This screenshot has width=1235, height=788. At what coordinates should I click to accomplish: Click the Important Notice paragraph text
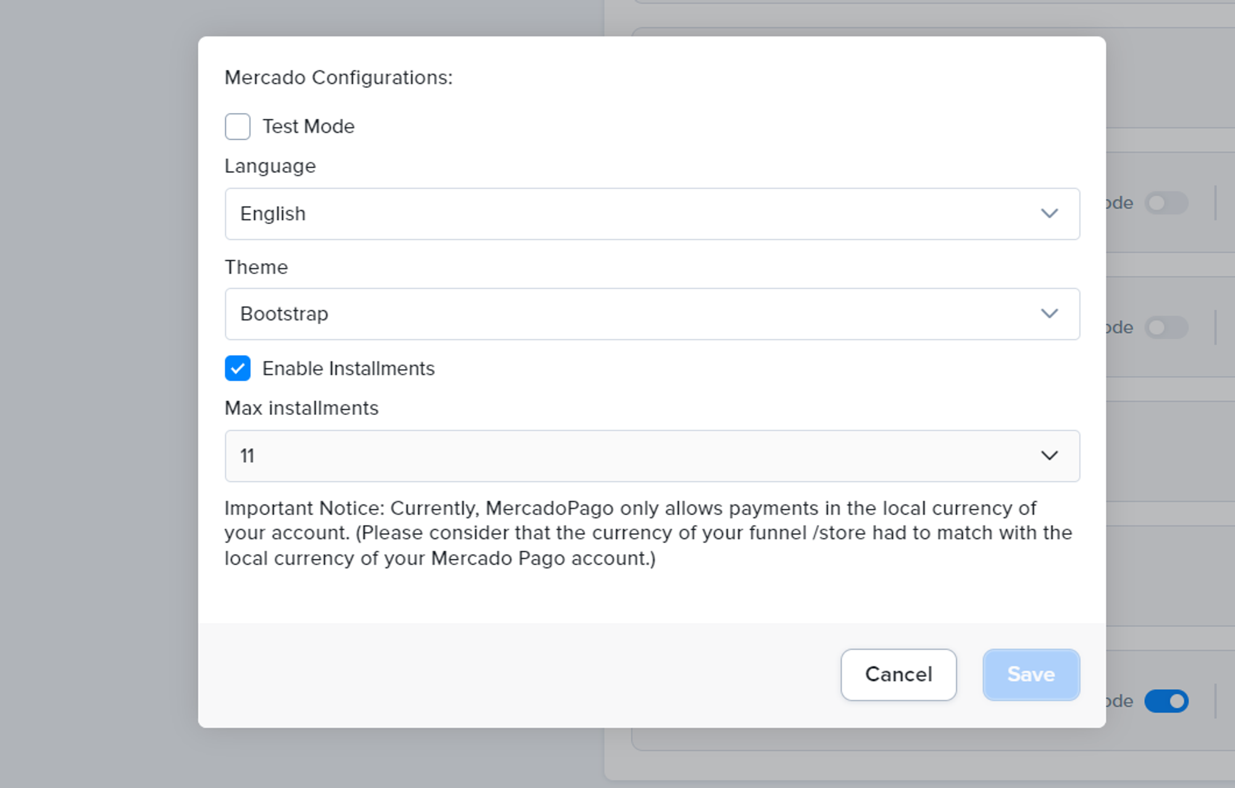(648, 533)
